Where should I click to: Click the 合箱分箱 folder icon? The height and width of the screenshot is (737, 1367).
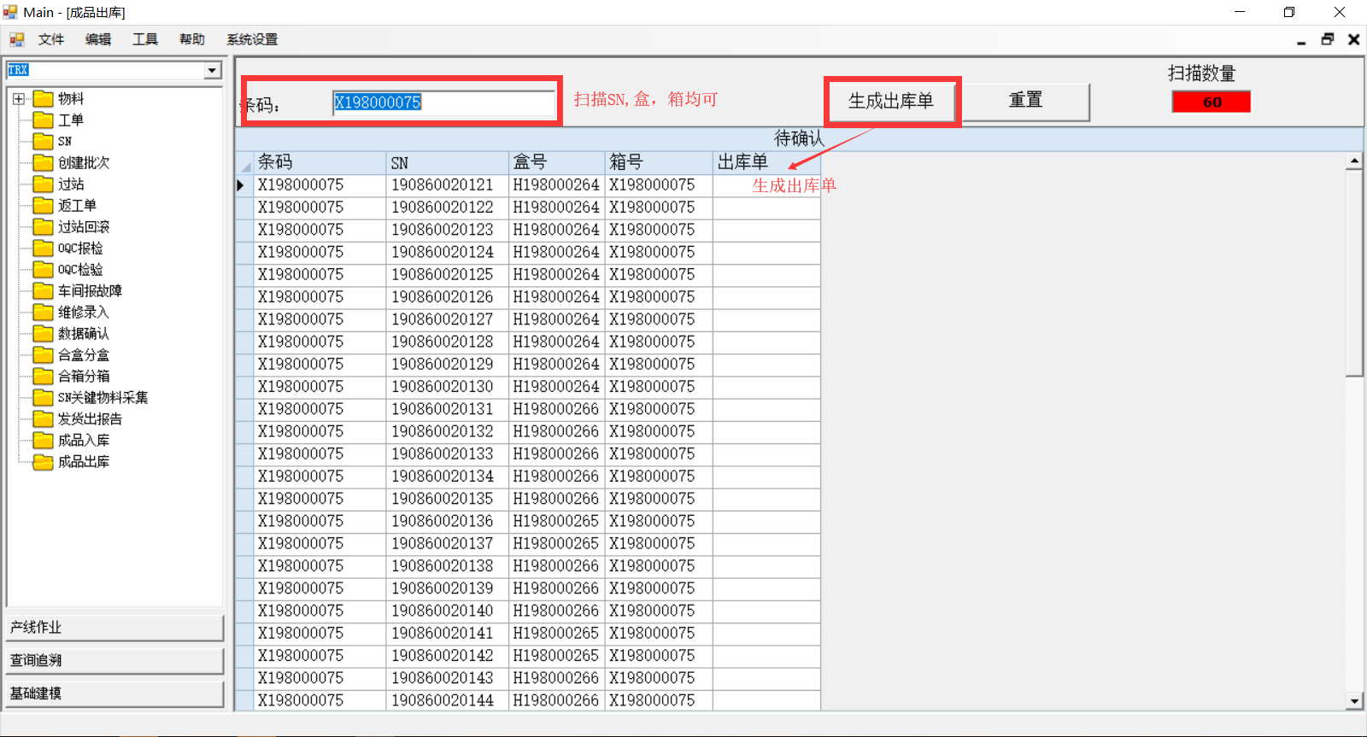(x=43, y=377)
